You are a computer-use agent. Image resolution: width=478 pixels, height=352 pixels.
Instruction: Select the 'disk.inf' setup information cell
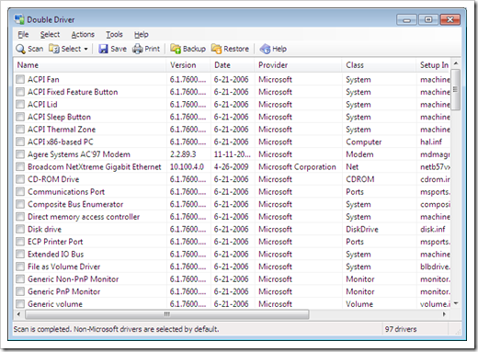tap(433, 229)
